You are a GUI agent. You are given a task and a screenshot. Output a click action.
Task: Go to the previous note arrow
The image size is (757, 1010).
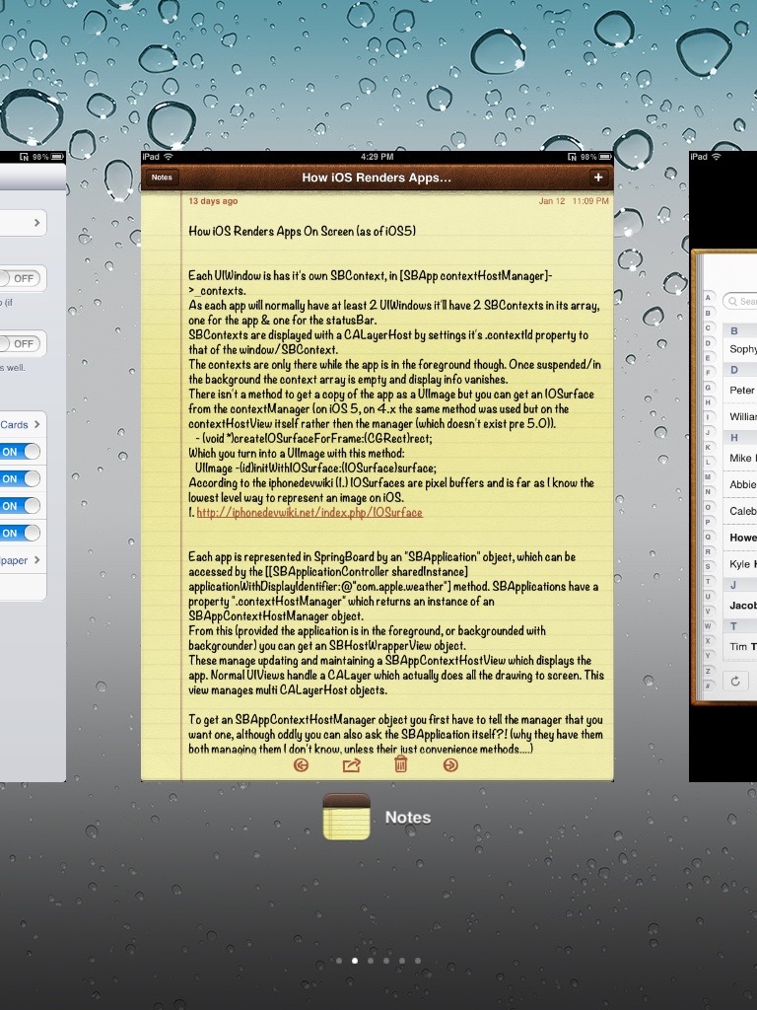click(301, 764)
